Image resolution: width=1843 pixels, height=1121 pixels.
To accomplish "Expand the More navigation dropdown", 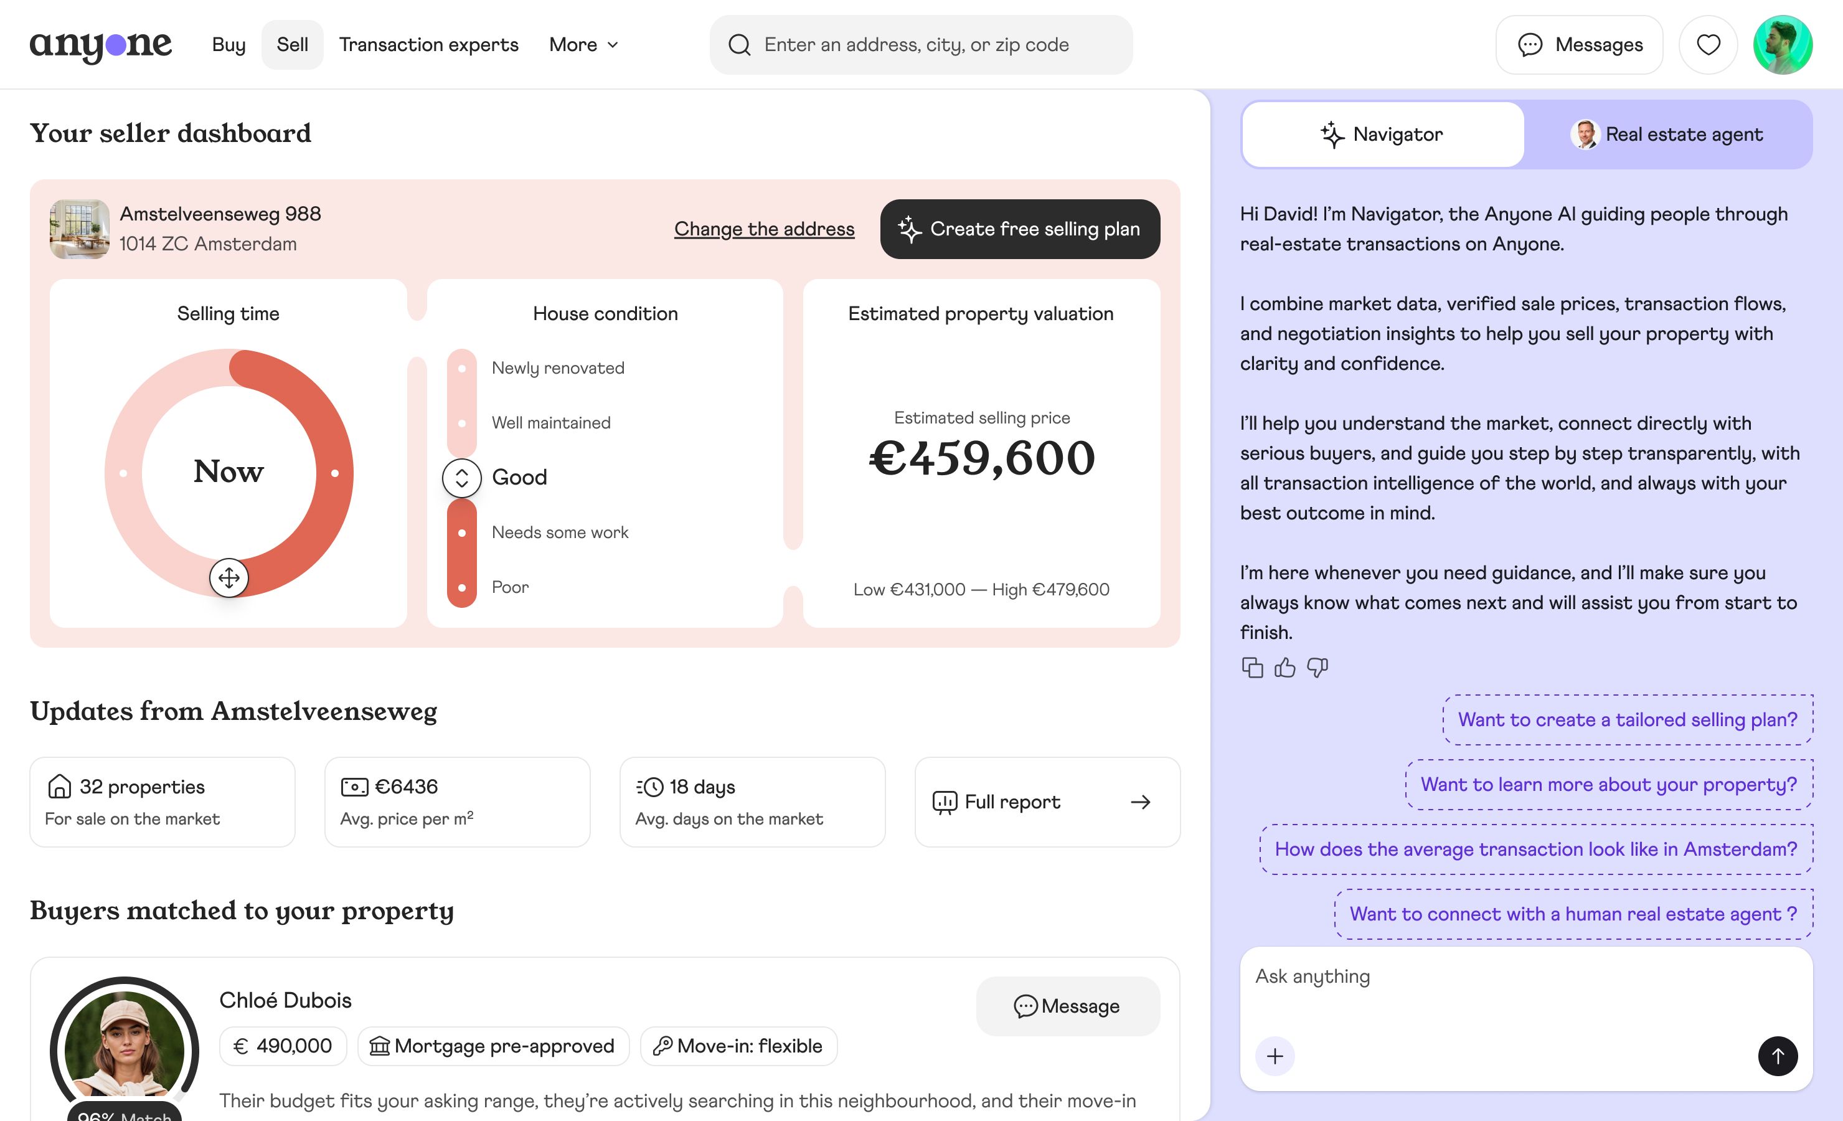I will click(x=584, y=45).
